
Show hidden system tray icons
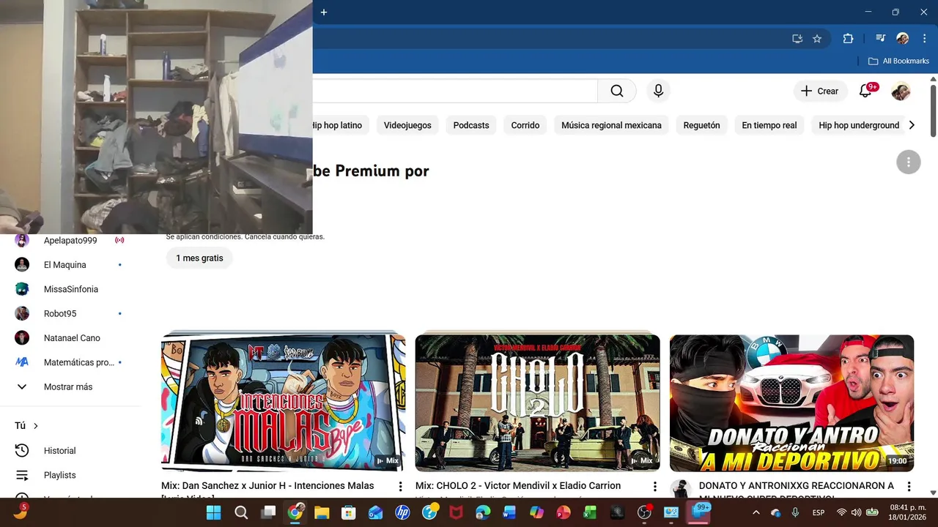pyautogui.click(x=756, y=512)
